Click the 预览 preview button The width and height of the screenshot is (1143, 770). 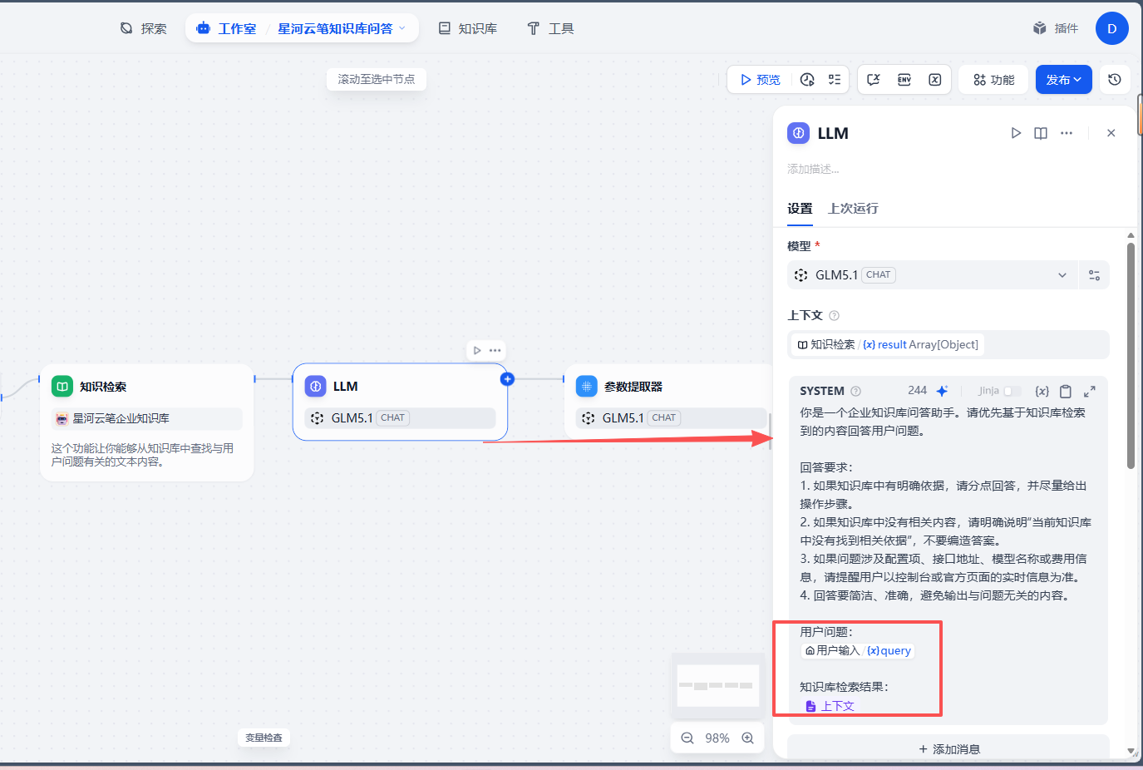pos(760,80)
